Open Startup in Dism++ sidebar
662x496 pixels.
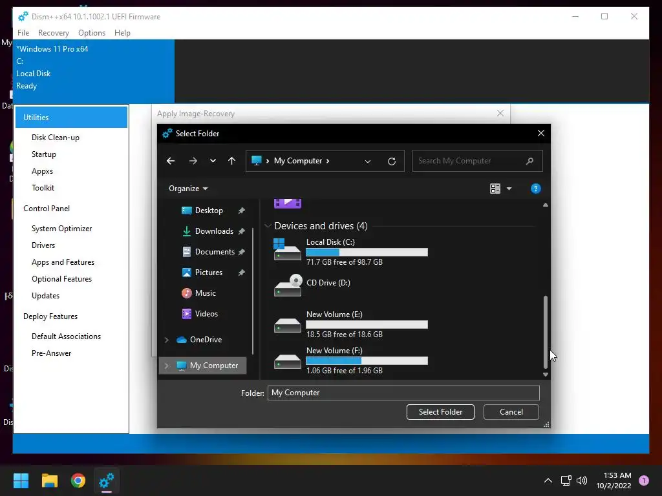point(44,154)
